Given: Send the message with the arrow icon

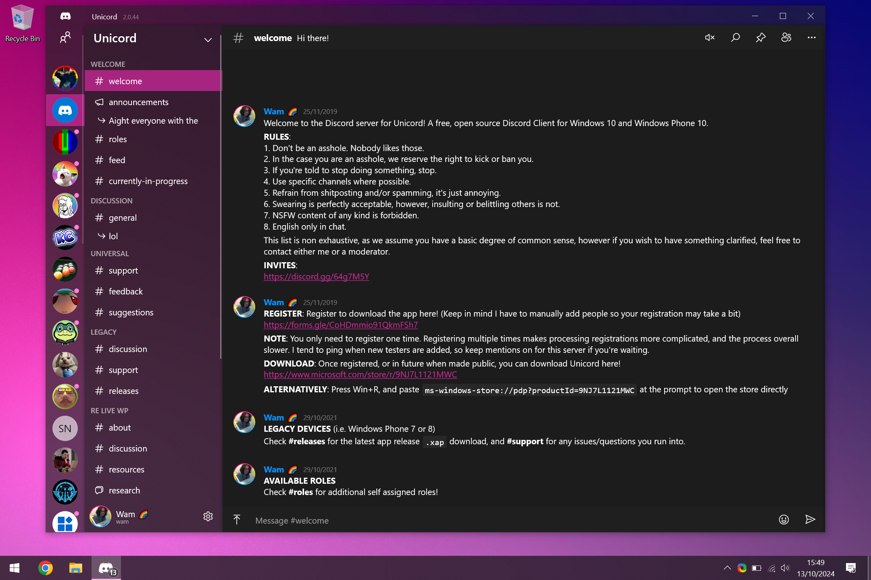Looking at the screenshot, I should (x=810, y=520).
